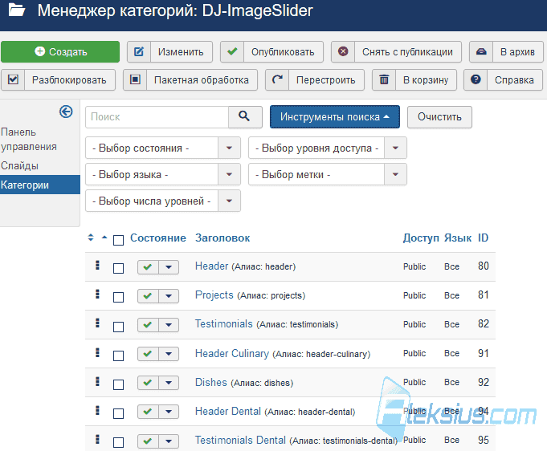The image size is (547, 451).
Task: Open the Выбор числа уровней dropdown
Action: pyautogui.click(x=163, y=201)
